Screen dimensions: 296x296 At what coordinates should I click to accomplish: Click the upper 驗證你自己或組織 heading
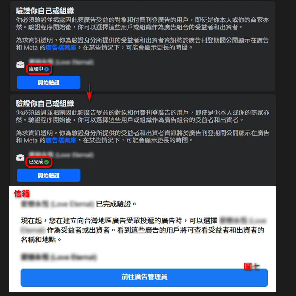click(x=45, y=11)
